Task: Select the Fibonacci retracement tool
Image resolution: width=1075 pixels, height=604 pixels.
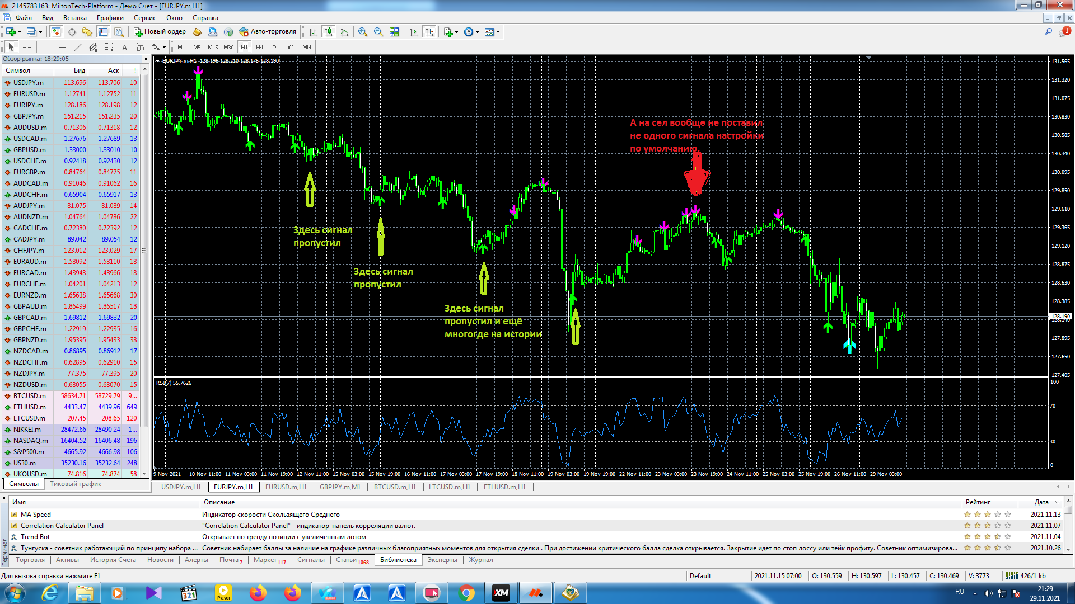Action: click(109, 48)
